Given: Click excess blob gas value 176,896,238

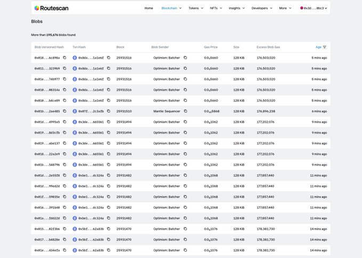Looking at the screenshot, I should coord(266,111).
